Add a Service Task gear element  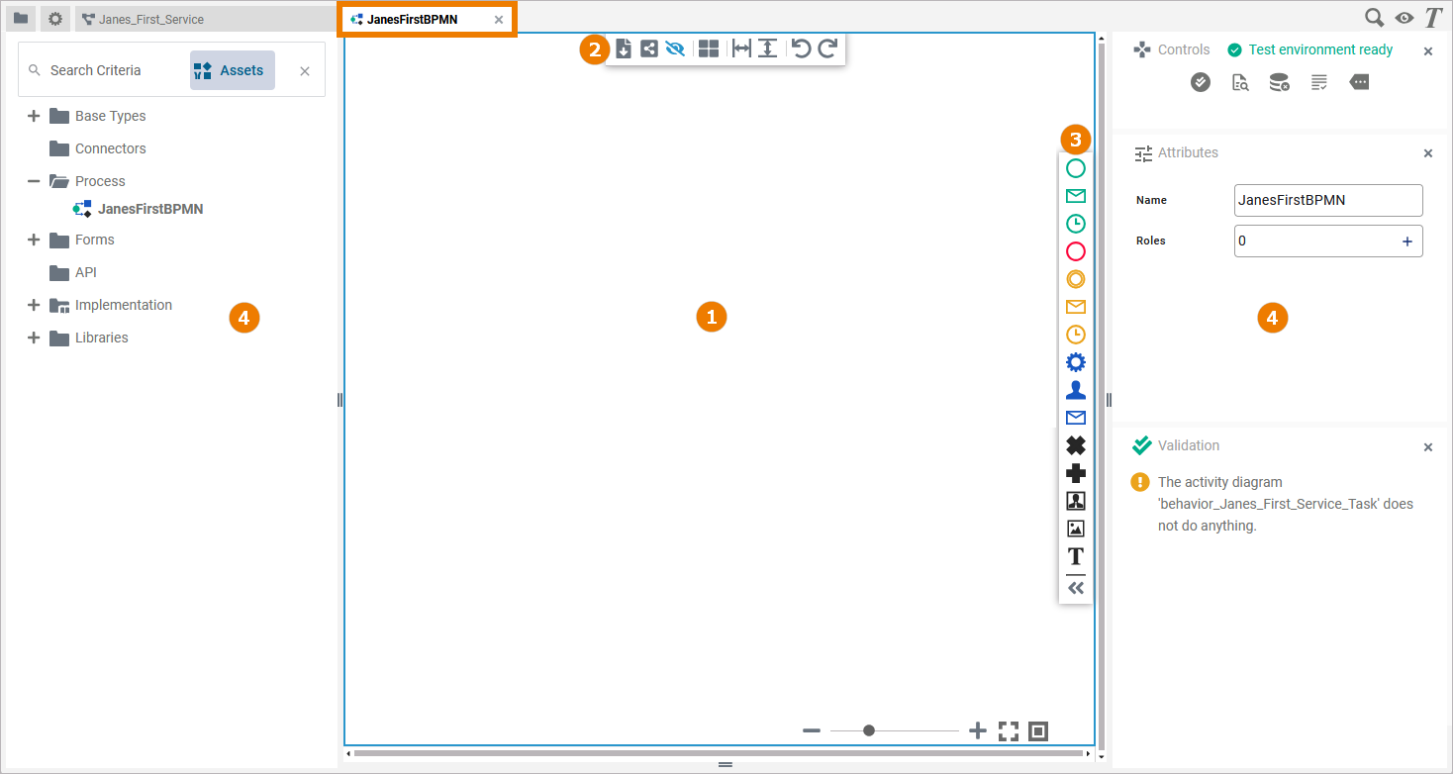(1075, 361)
